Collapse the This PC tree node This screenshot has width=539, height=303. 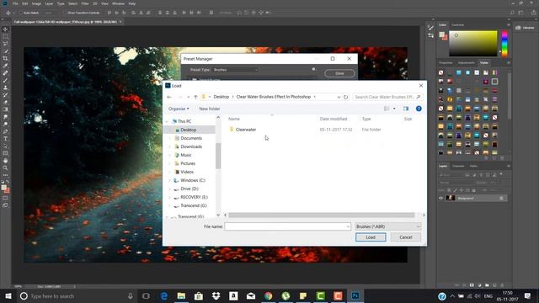(x=167, y=121)
